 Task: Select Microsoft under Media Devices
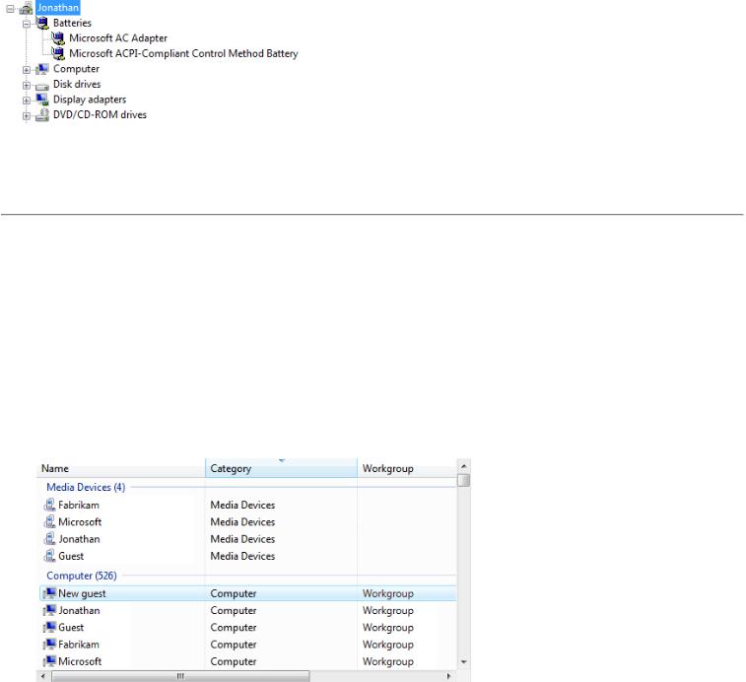click(x=80, y=522)
